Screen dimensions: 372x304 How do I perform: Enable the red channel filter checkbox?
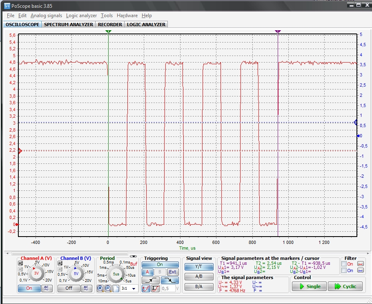pos(344,264)
